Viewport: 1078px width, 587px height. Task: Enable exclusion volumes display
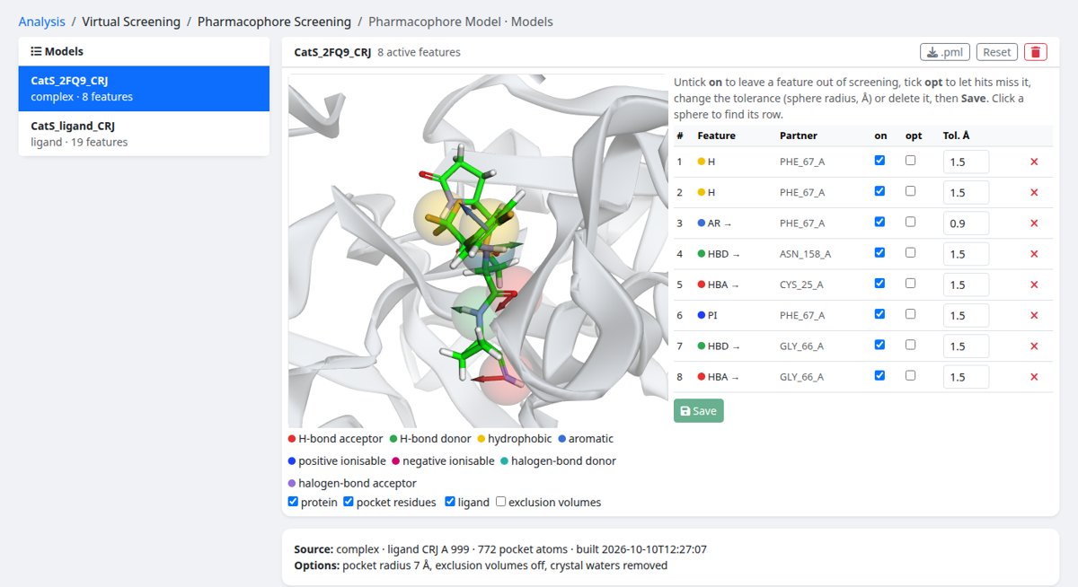[501, 502]
